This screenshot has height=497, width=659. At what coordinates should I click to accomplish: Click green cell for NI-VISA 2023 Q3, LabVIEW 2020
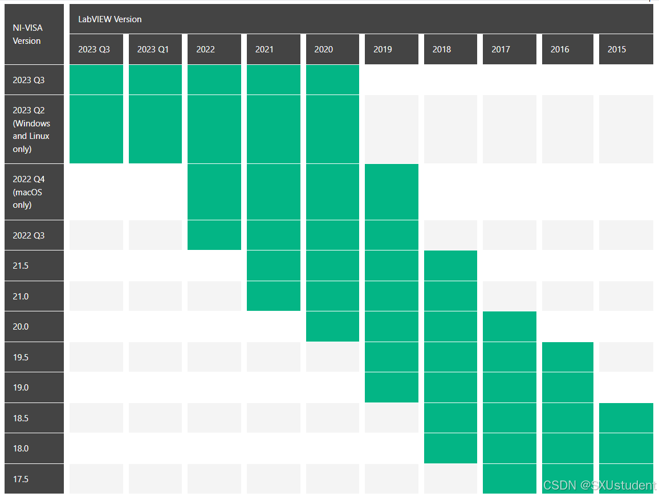click(332, 80)
